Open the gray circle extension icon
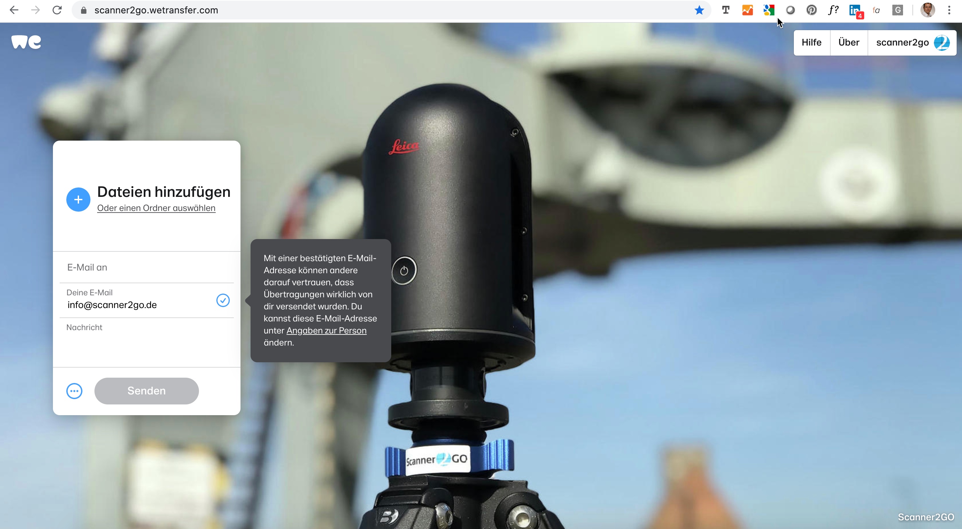The image size is (962, 529). (x=790, y=10)
